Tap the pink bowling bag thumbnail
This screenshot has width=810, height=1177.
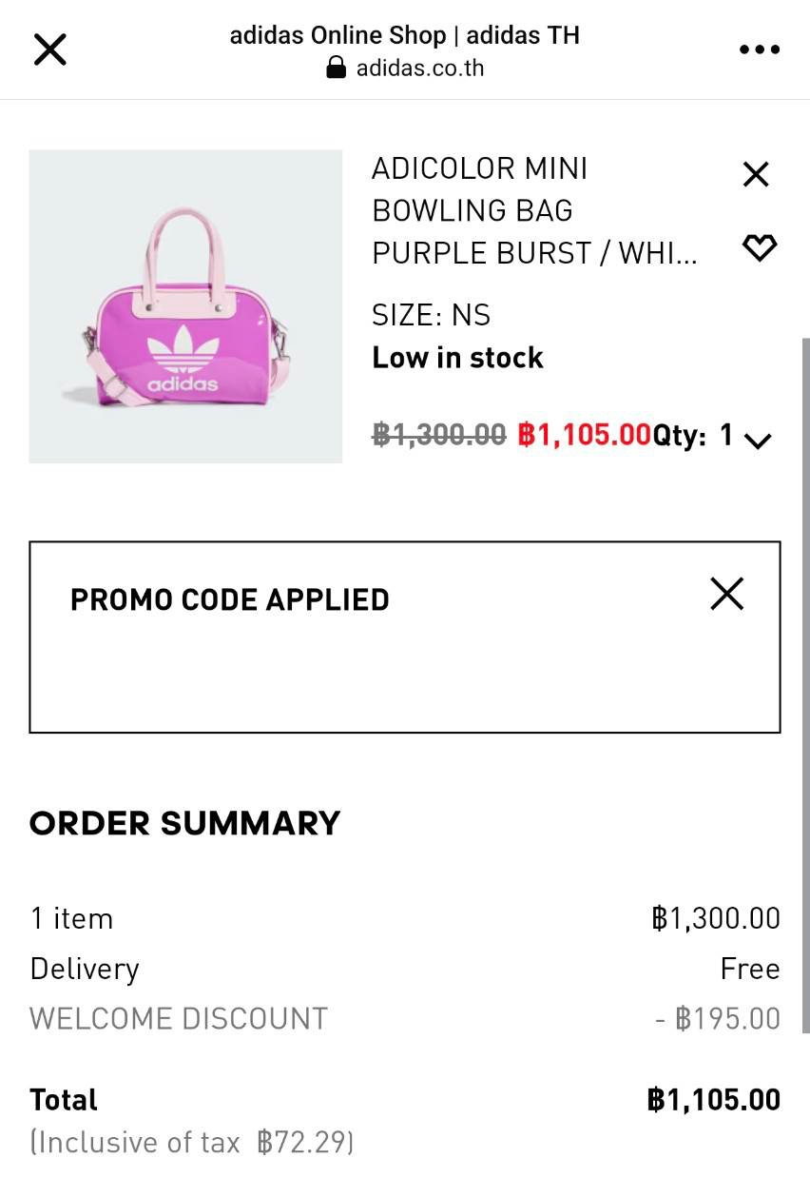point(185,306)
